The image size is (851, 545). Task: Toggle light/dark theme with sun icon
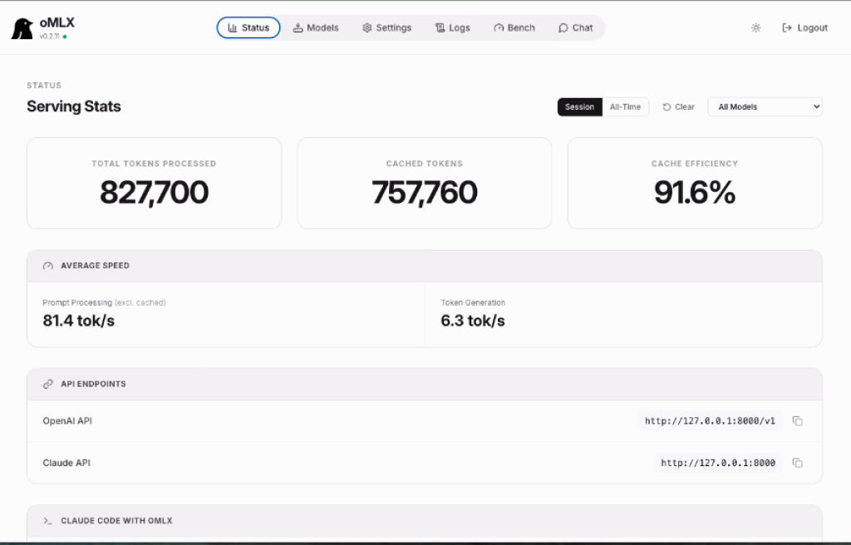click(755, 27)
